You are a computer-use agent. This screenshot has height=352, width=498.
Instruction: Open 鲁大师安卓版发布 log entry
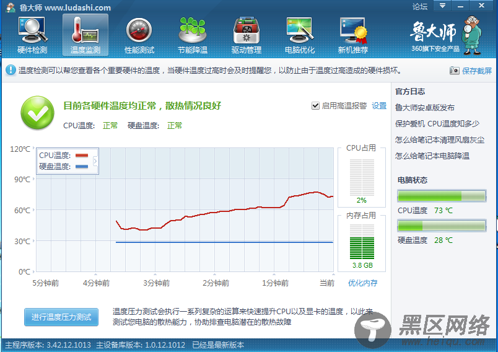pos(425,107)
